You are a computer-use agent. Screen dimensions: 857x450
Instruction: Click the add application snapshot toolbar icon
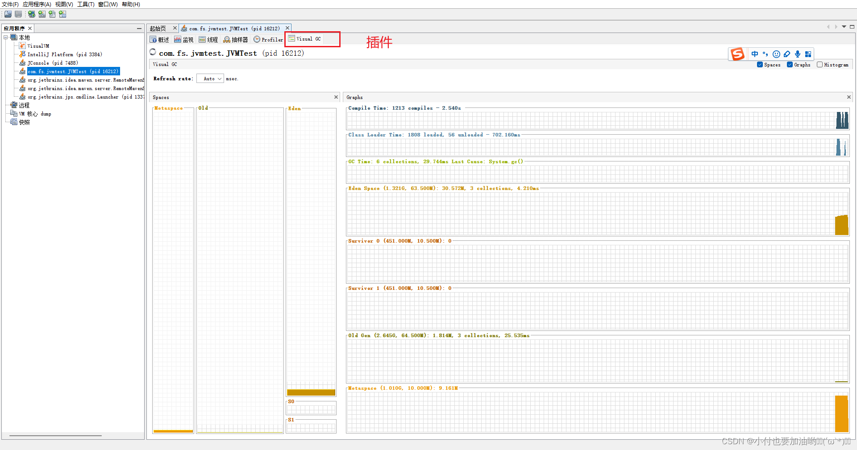click(62, 14)
